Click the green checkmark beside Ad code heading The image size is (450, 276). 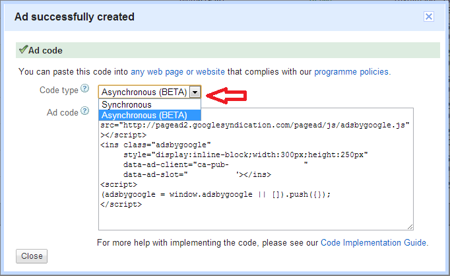(23, 50)
